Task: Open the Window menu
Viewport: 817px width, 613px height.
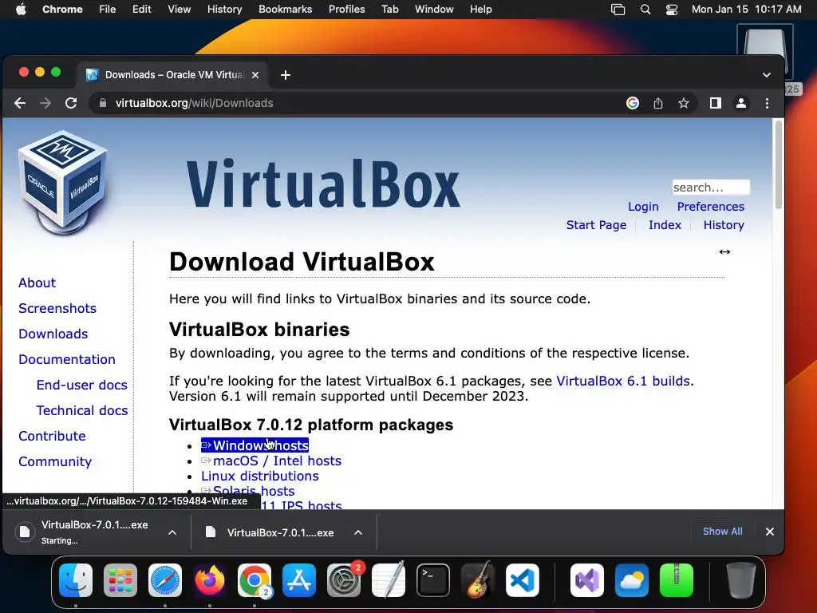Action: click(x=434, y=10)
